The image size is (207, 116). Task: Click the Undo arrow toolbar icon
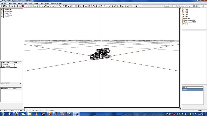pyautogui.click(x=17, y=6)
